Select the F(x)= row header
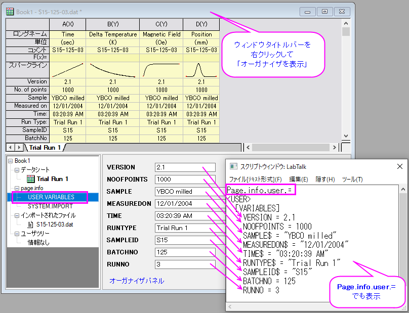The height and width of the screenshot is (313, 409). coord(27,57)
